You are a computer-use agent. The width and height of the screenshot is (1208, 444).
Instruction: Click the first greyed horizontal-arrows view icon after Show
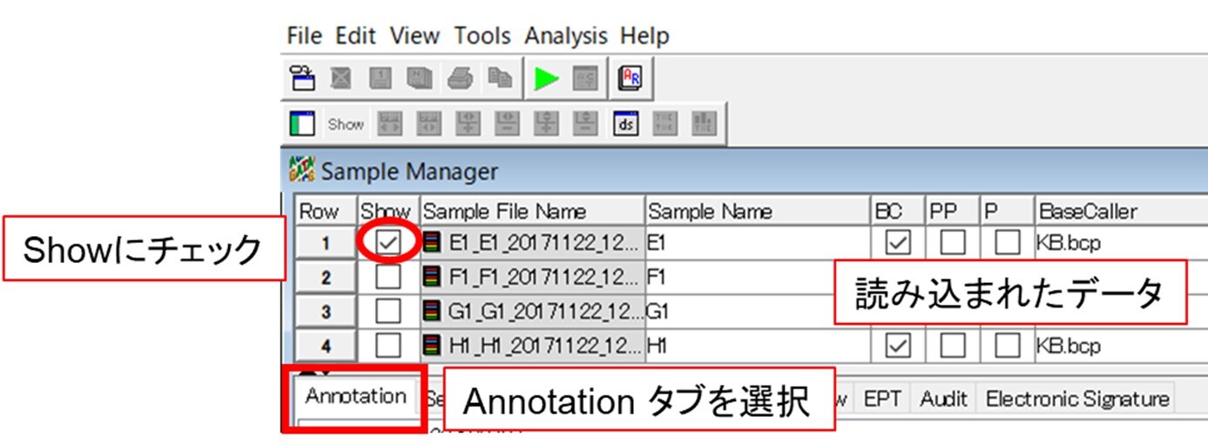389,124
